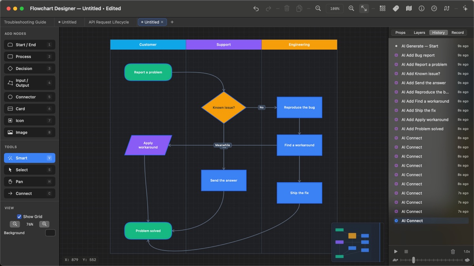Screen dimensions: 474x266
Task: Click the copy documents icon in toolbar
Action: pyautogui.click(x=299, y=8)
